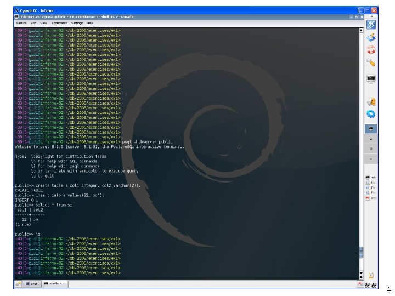Open the lifebuoy help center icon
The height and width of the screenshot is (296, 395).
click(x=371, y=49)
